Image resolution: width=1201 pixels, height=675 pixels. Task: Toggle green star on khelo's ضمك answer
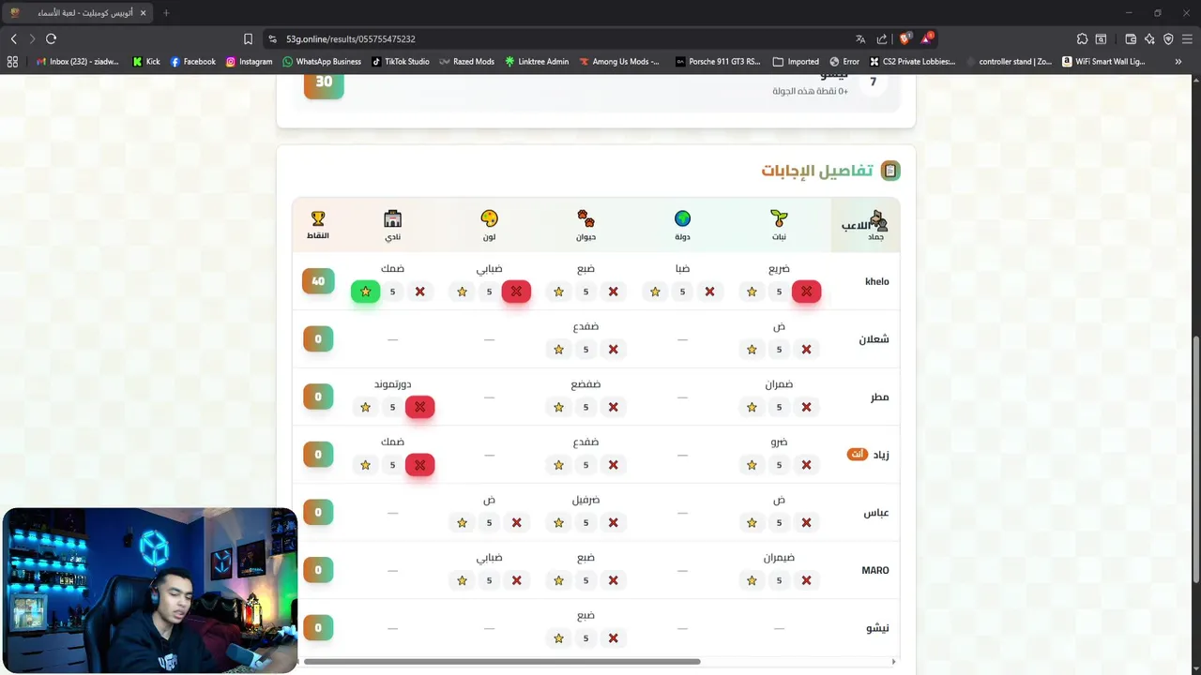tap(365, 292)
